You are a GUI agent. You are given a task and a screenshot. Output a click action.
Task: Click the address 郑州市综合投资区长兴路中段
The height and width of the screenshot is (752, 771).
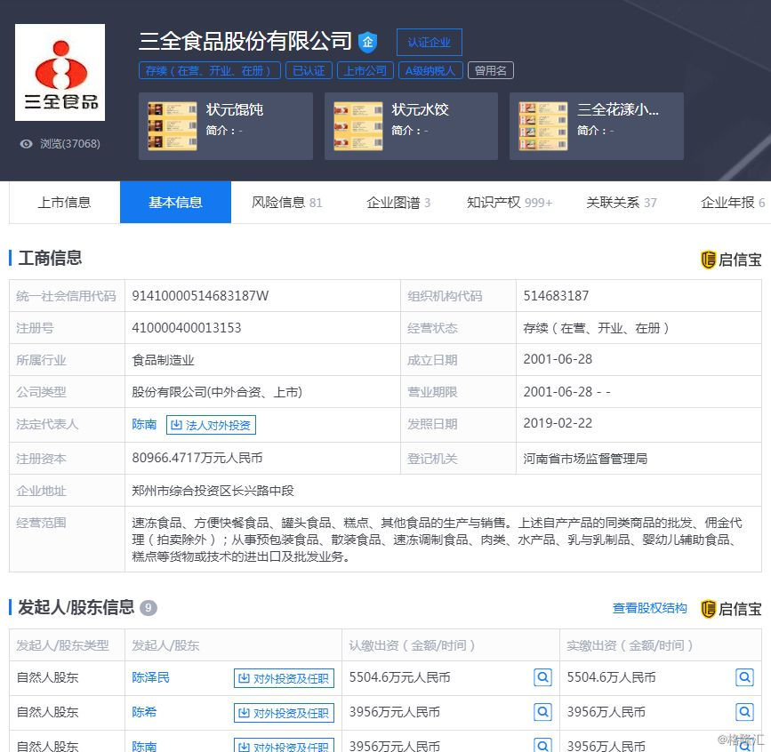[213, 491]
